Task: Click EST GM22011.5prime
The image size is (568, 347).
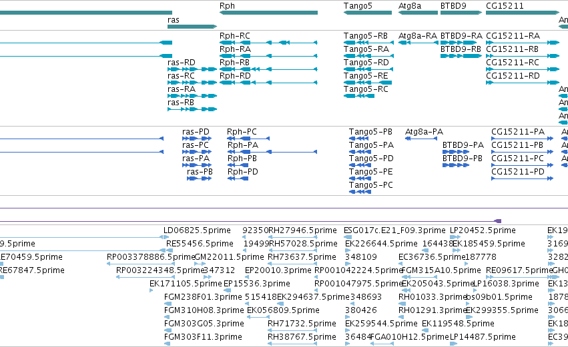Action: (229, 257)
